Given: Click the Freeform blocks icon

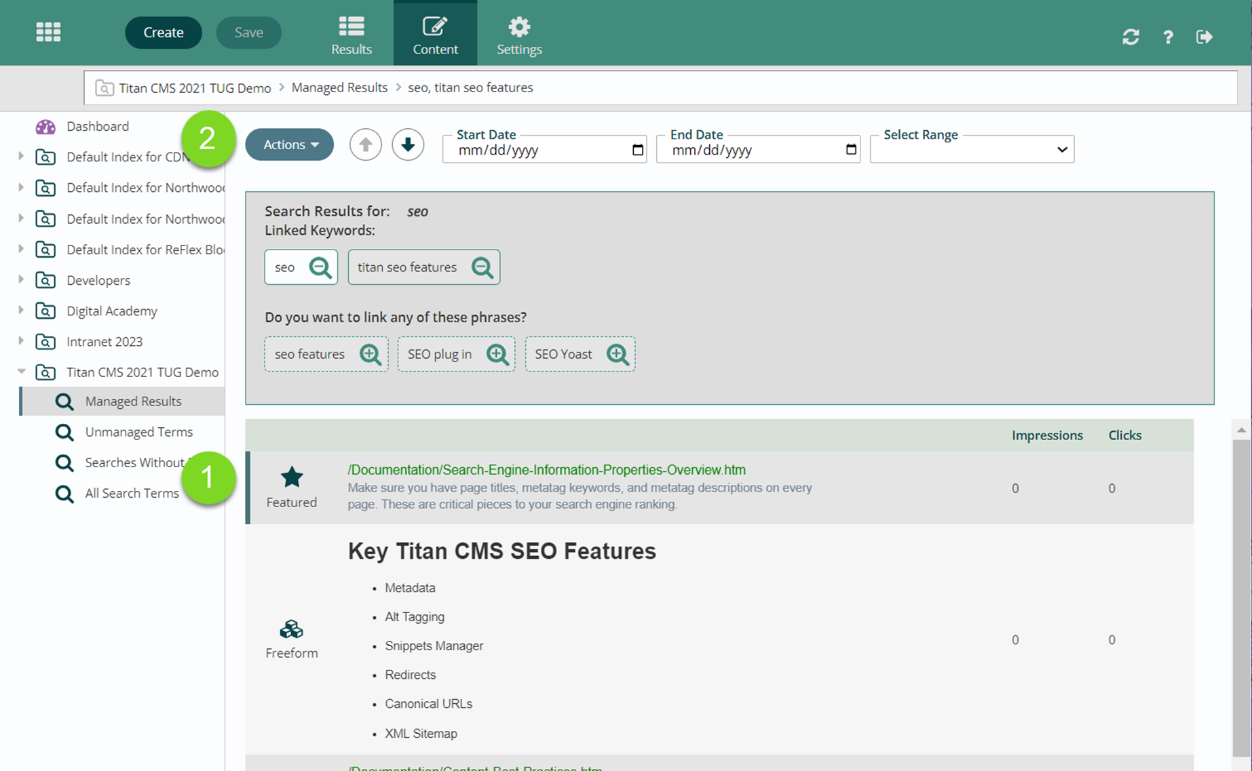Looking at the screenshot, I should pos(292,629).
